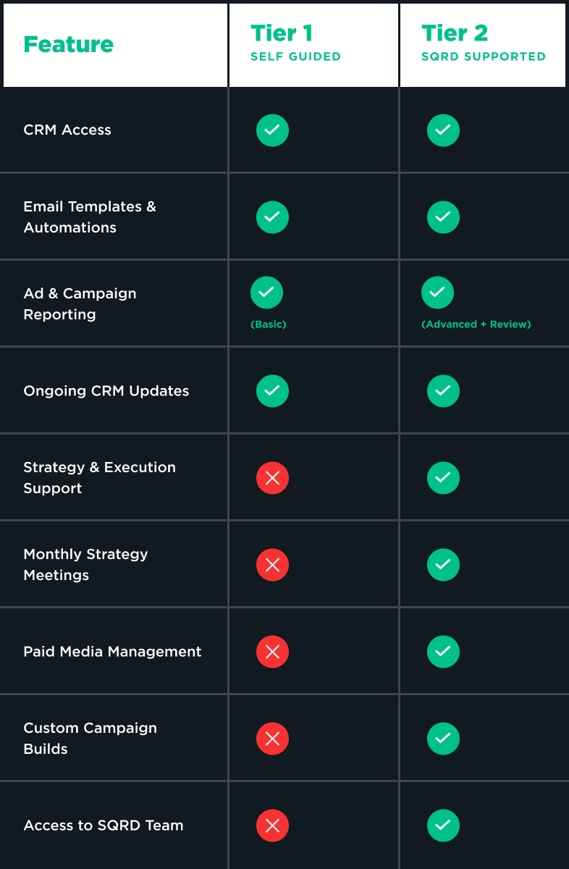Screen dimensions: 569x869
Task: Click Tier 1 Email Templates green checkmark
Action: pyautogui.click(x=272, y=217)
